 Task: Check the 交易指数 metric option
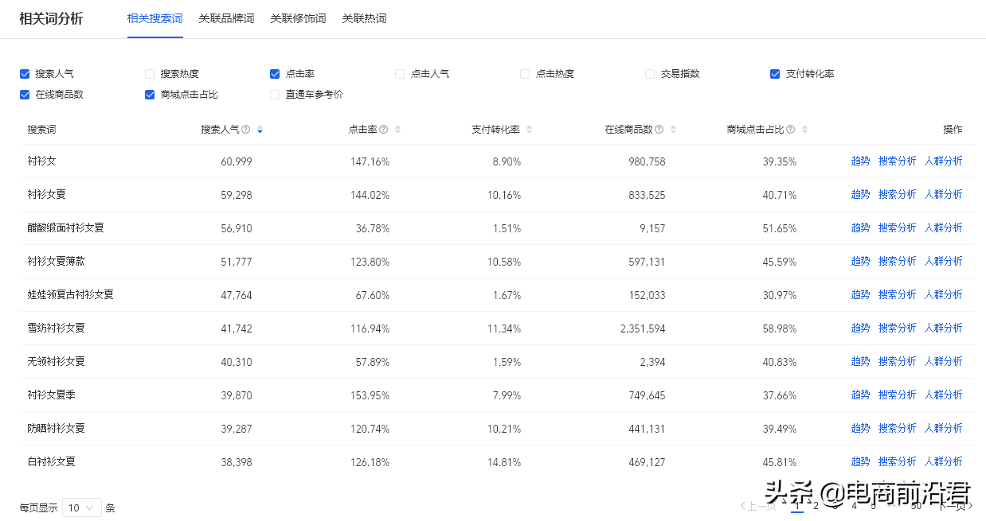(649, 73)
